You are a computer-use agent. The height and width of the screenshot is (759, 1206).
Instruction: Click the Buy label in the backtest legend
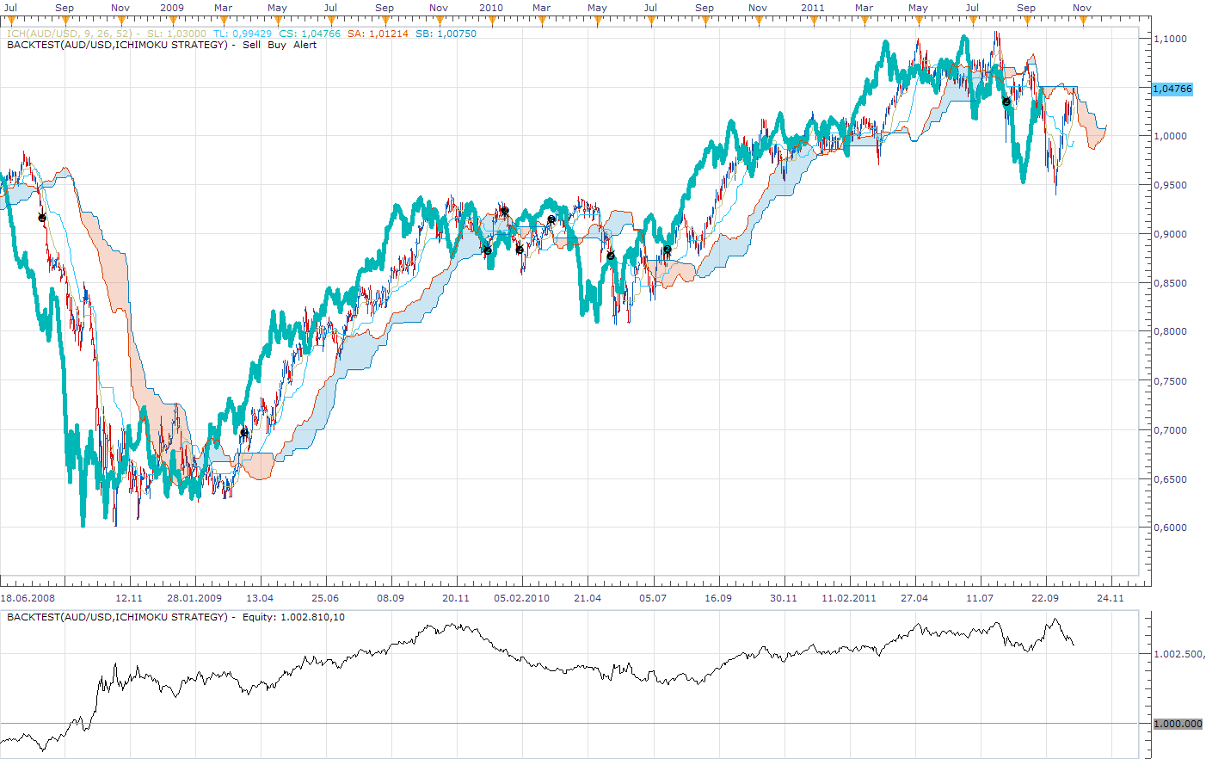[x=277, y=45]
